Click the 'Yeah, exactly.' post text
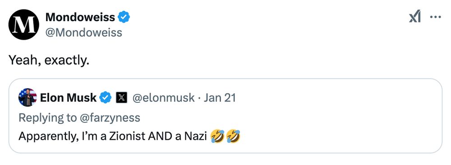 (49, 60)
